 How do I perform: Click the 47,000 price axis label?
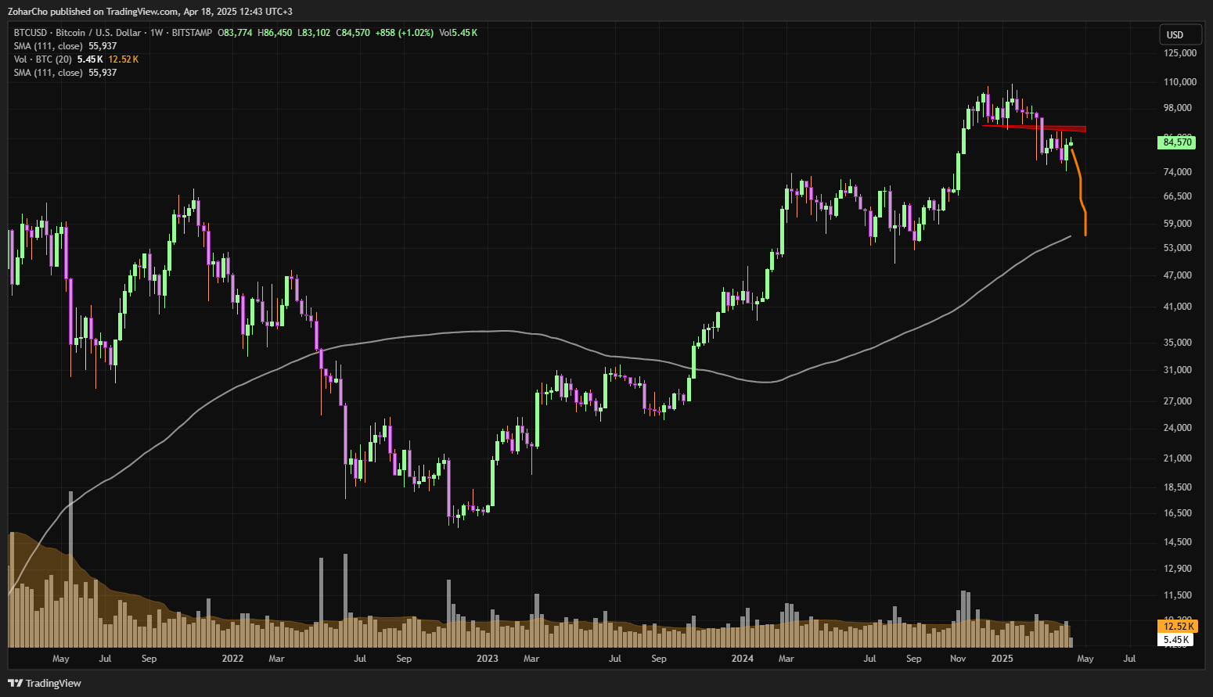point(1178,275)
